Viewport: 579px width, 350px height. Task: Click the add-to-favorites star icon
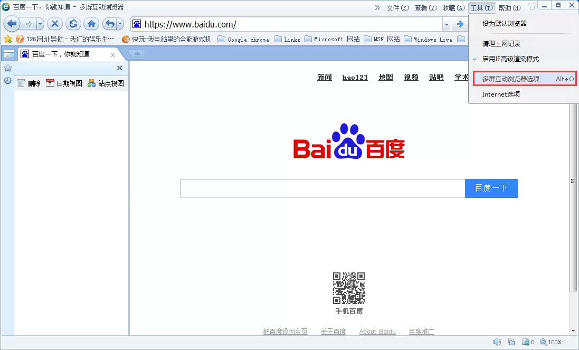[x=8, y=39]
